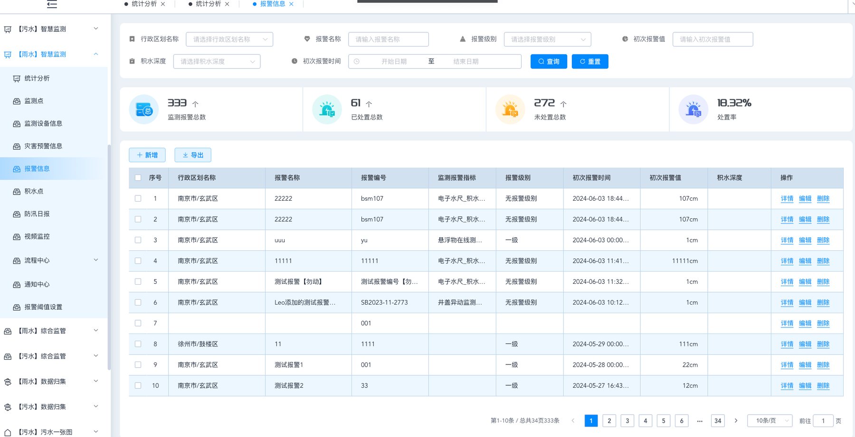
Task: Click 编辑 for row 6
Action: 805,303
